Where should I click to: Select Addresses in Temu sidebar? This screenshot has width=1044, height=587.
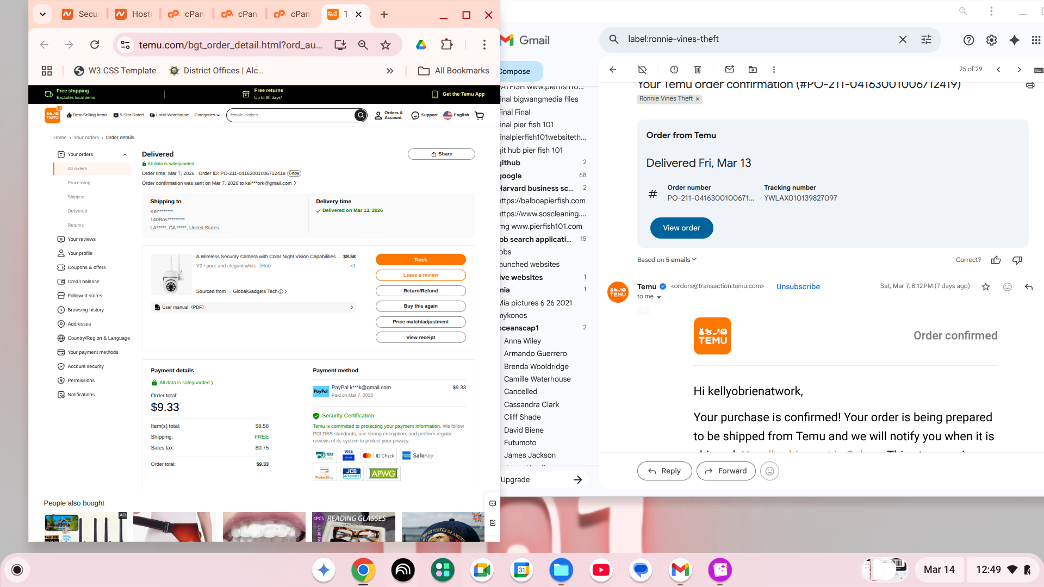(79, 324)
